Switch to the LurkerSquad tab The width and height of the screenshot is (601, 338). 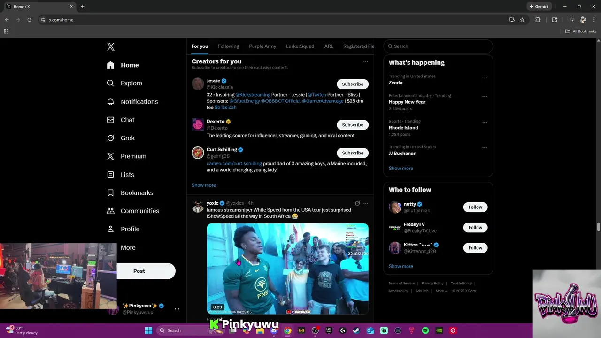point(300,46)
